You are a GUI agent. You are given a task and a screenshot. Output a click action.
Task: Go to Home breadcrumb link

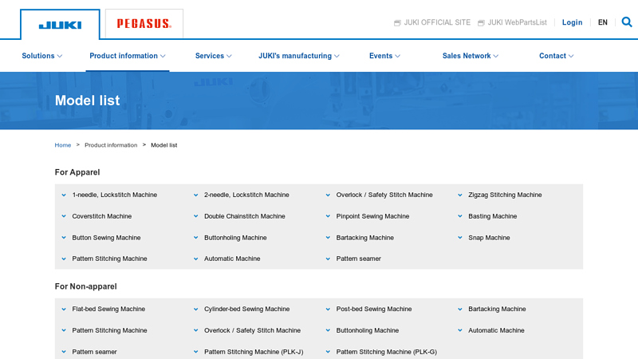point(63,145)
